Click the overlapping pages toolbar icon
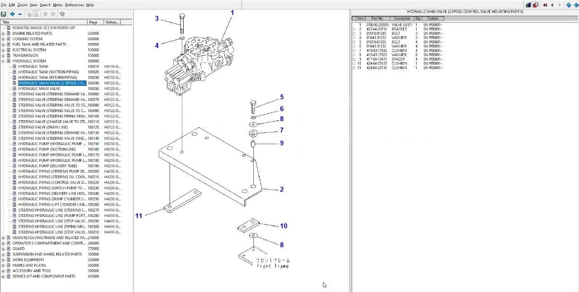579x292 pixels. [x=29, y=14]
